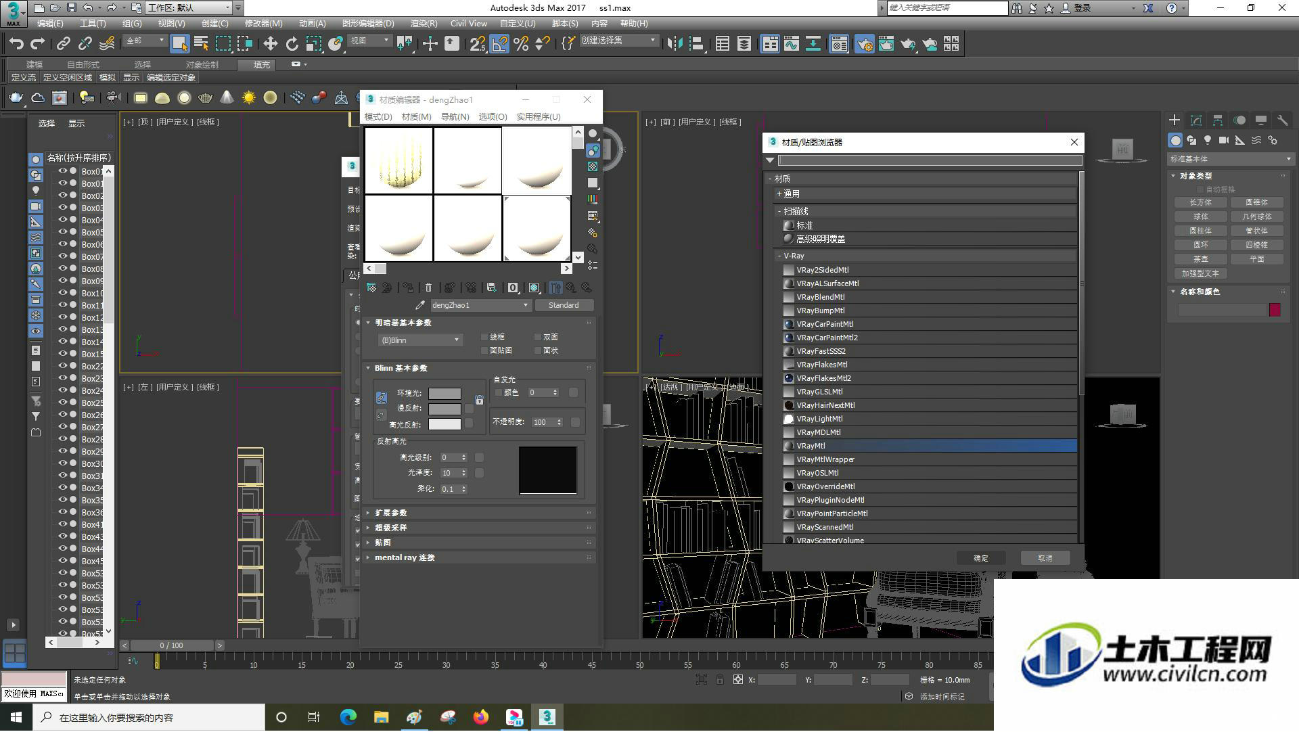Click 取消 button in material browser
Viewport: 1299px width, 732px height.
(x=1045, y=558)
